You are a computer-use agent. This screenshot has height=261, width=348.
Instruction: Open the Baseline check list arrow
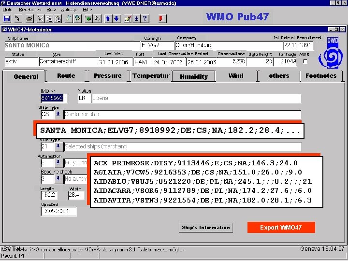(x=58, y=179)
